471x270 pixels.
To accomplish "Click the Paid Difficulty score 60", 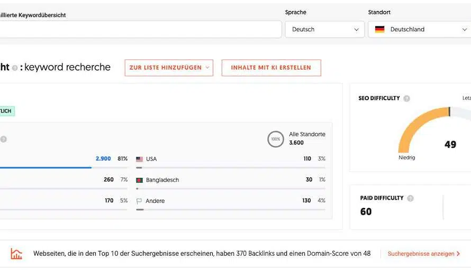I will tap(366, 212).
